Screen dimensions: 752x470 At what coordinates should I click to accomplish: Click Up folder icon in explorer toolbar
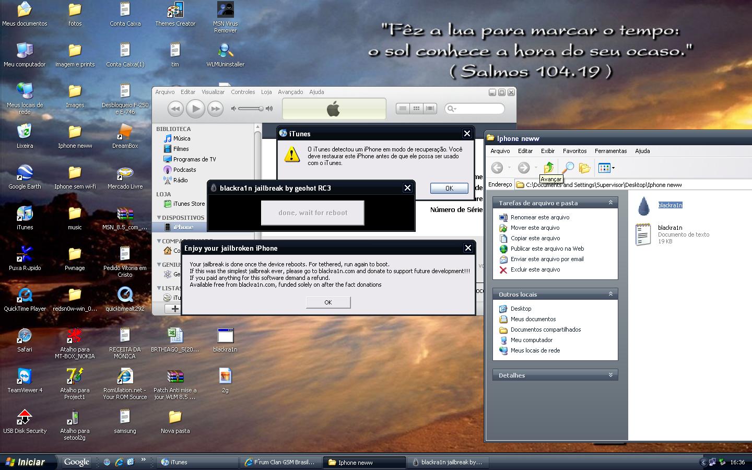pos(549,168)
